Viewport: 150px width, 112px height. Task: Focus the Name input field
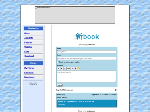[x=87, y=52]
